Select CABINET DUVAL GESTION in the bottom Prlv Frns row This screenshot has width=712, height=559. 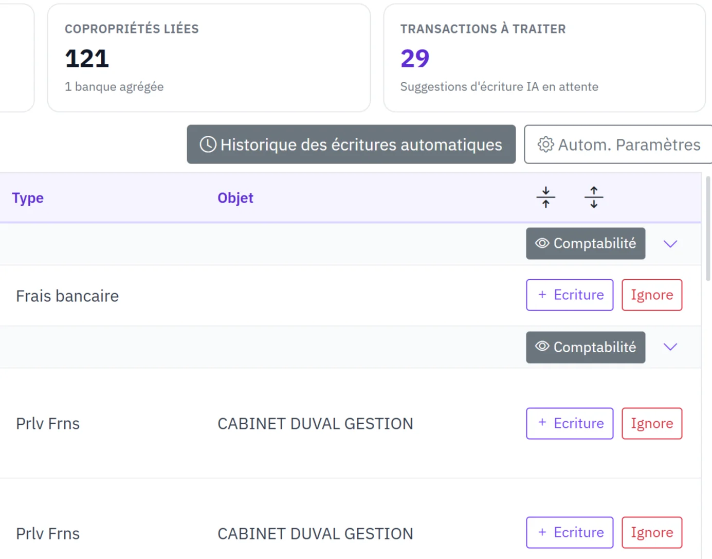(315, 533)
